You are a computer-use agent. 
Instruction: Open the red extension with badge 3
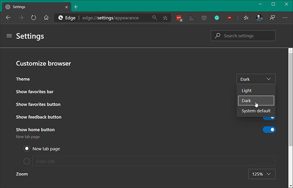click(x=179, y=18)
